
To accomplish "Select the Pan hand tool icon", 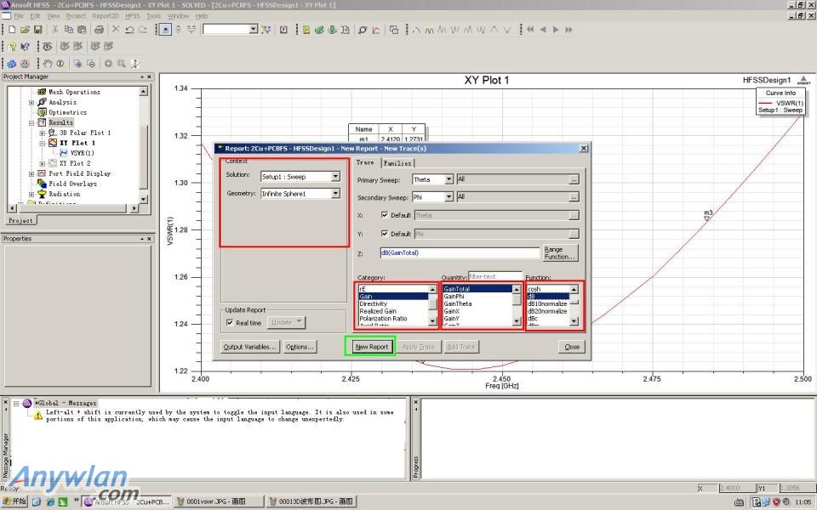I will [48, 64].
